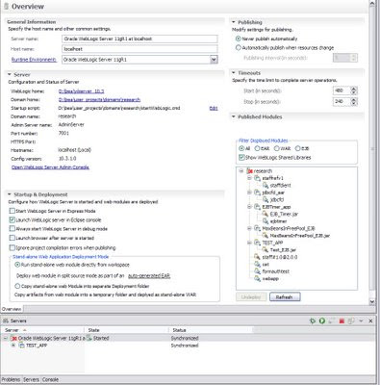Sort by the Status column header

211,330
